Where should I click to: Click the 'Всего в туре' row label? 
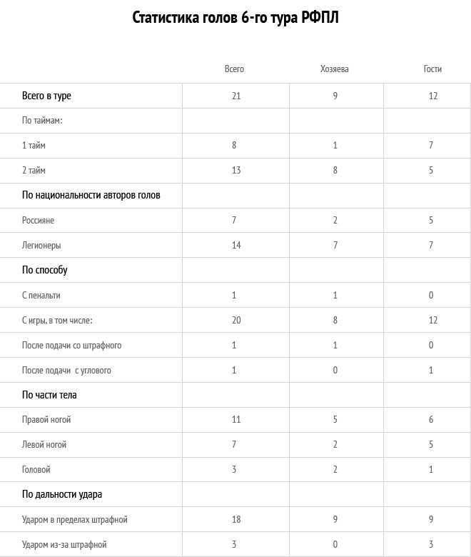pyautogui.click(x=46, y=96)
